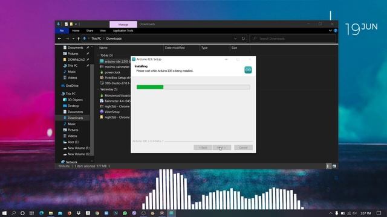The image size is (387, 217).
Task: Select the Manage contextual tab
Action: point(123,24)
